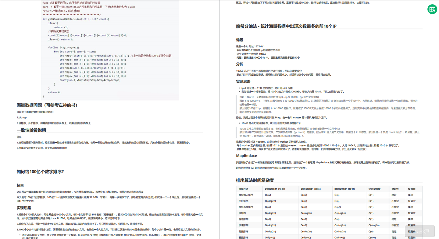
Task: Click the '时间复杂度（最坏）' table header
Action: pyautogui.click(x=310, y=189)
